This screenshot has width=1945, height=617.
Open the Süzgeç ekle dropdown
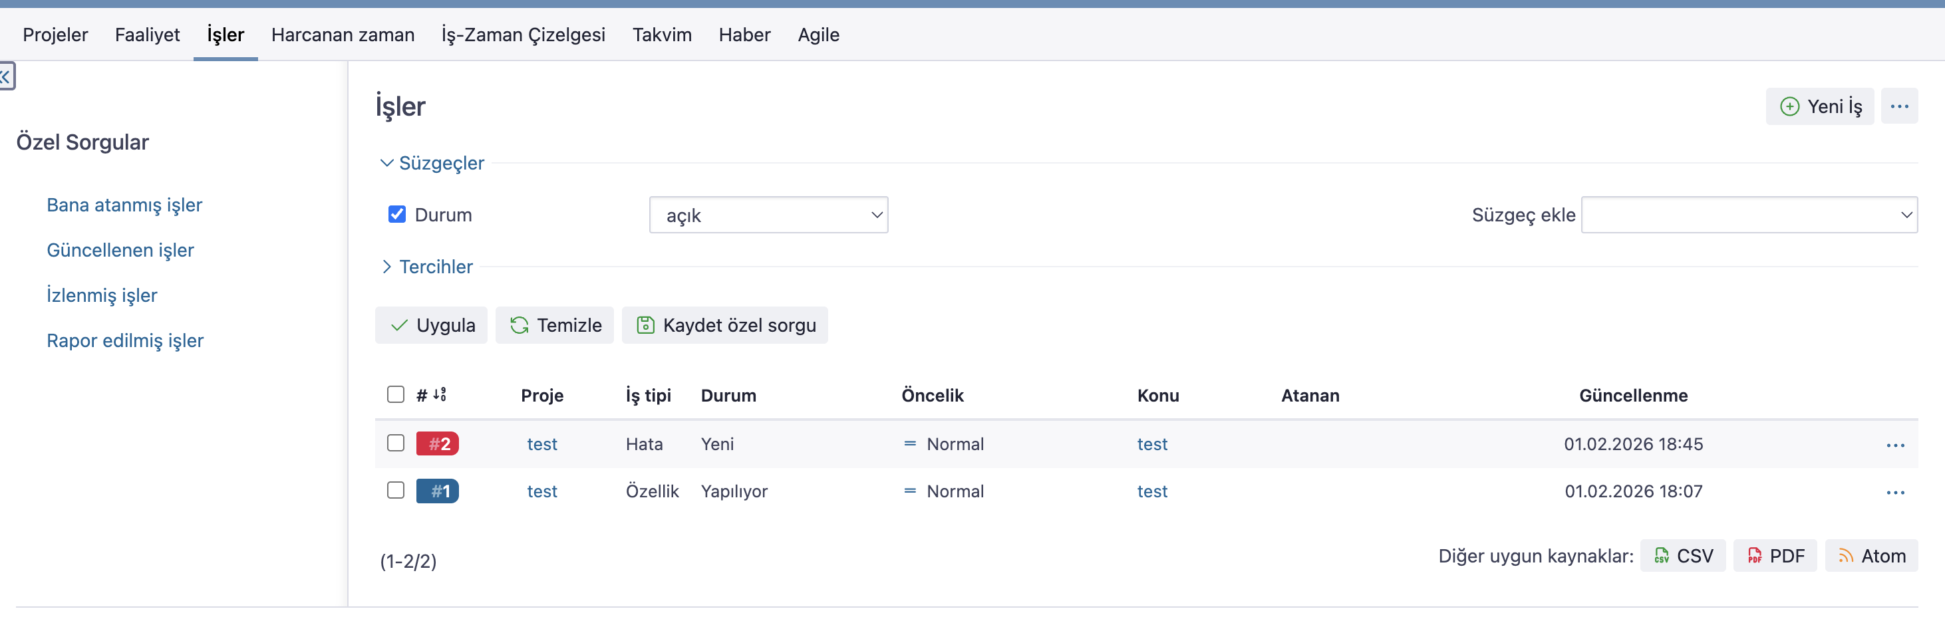coord(1748,215)
